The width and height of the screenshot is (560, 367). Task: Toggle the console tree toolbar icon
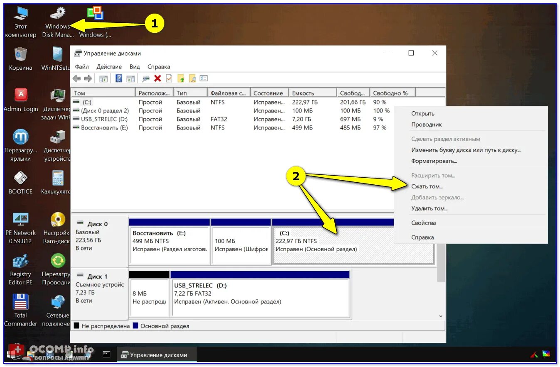pos(104,78)
